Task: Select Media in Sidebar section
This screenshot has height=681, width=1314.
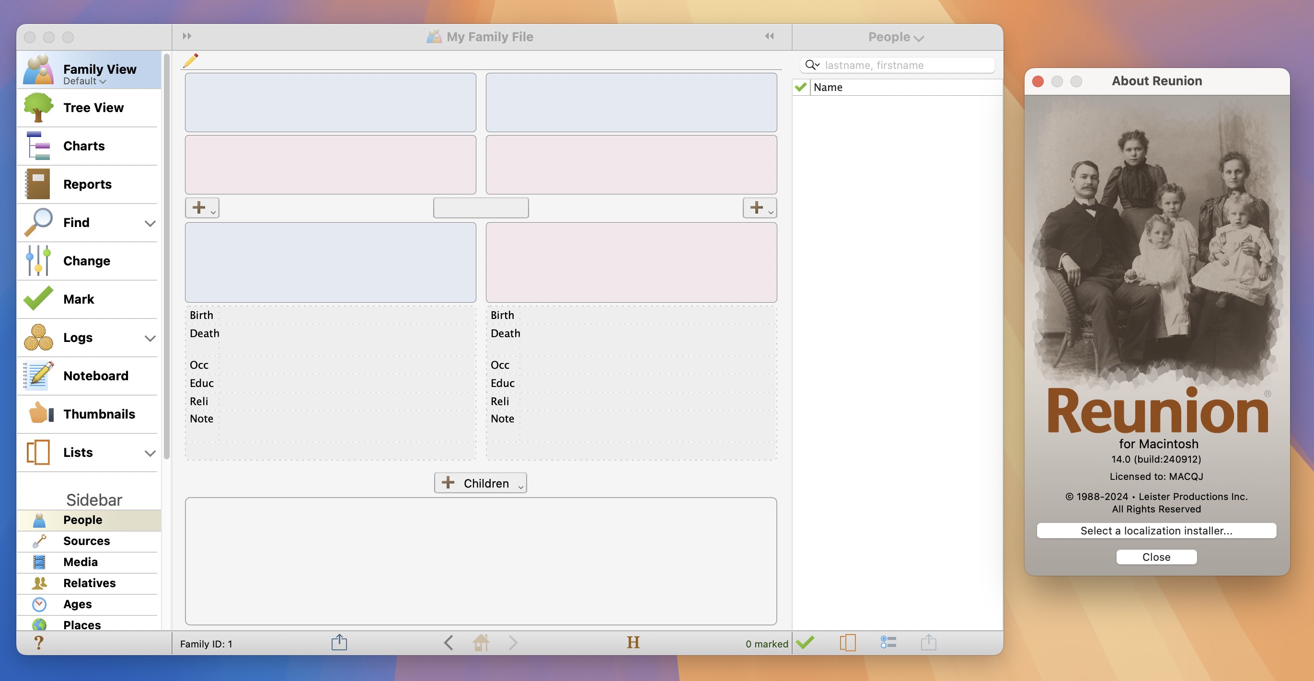Action: (x=89, y=562)
